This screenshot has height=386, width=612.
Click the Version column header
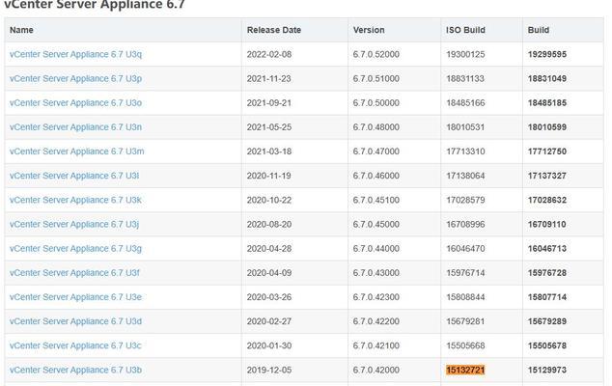369,30
